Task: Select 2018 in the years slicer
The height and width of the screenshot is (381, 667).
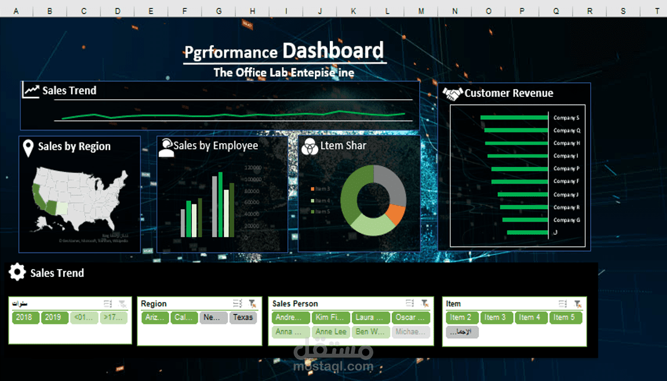Action: coord(25,318)
